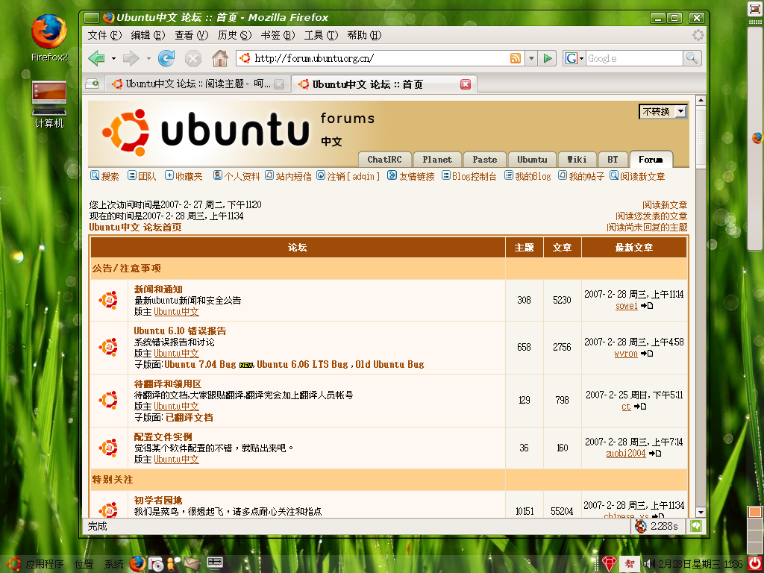The height and width of the screenshot is (573, 764).
Task: Select the Planet site tab
Action: pos(437,160)
